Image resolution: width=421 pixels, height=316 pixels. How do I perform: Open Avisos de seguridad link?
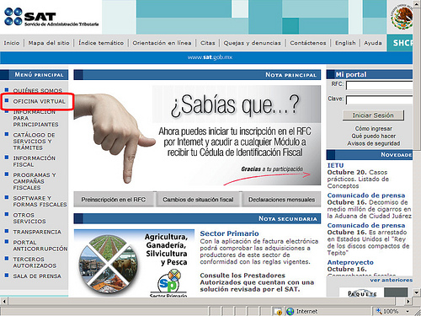[x=374, y=143]
